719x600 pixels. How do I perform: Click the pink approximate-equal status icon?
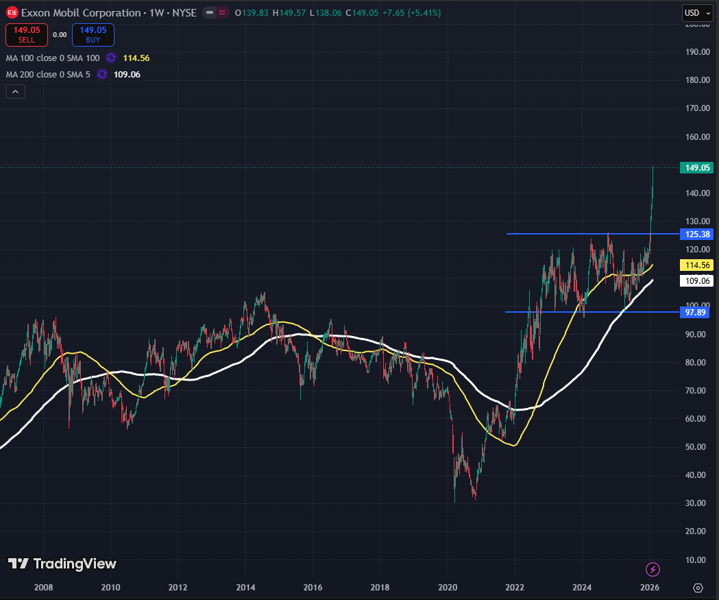coord(222,13)
